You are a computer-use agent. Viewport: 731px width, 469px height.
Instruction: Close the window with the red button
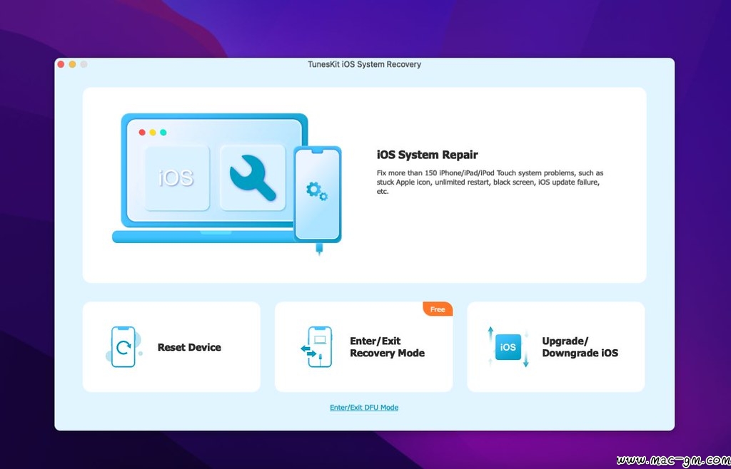pyautogui.click(x=61, y=64)
